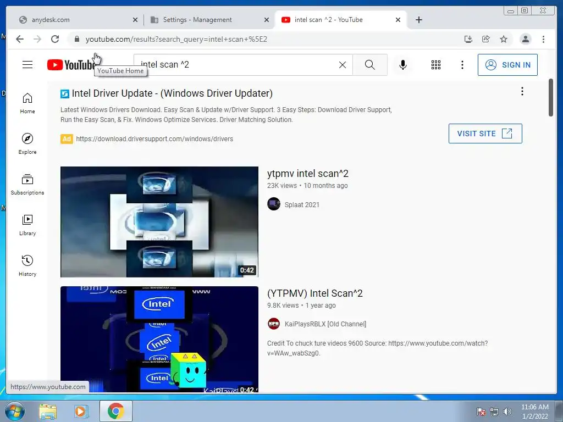Screen dimensions: 563x422
Task: Open the video title ytpmv intel scan^2
Action: (x=308, y=174)
